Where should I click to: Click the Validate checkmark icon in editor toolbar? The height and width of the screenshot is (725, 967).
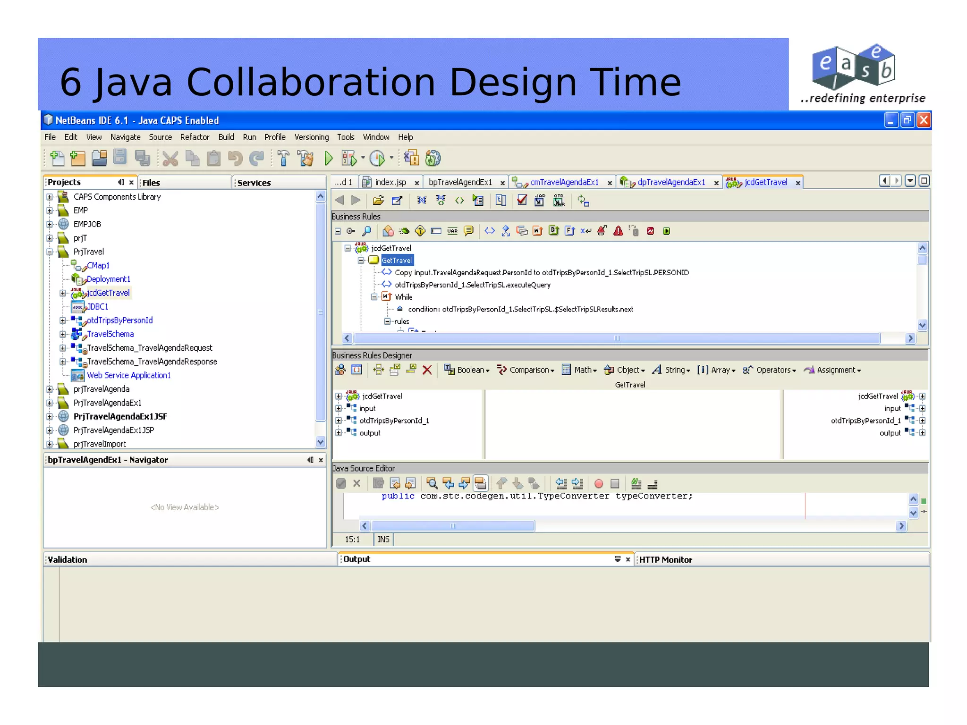522,201
